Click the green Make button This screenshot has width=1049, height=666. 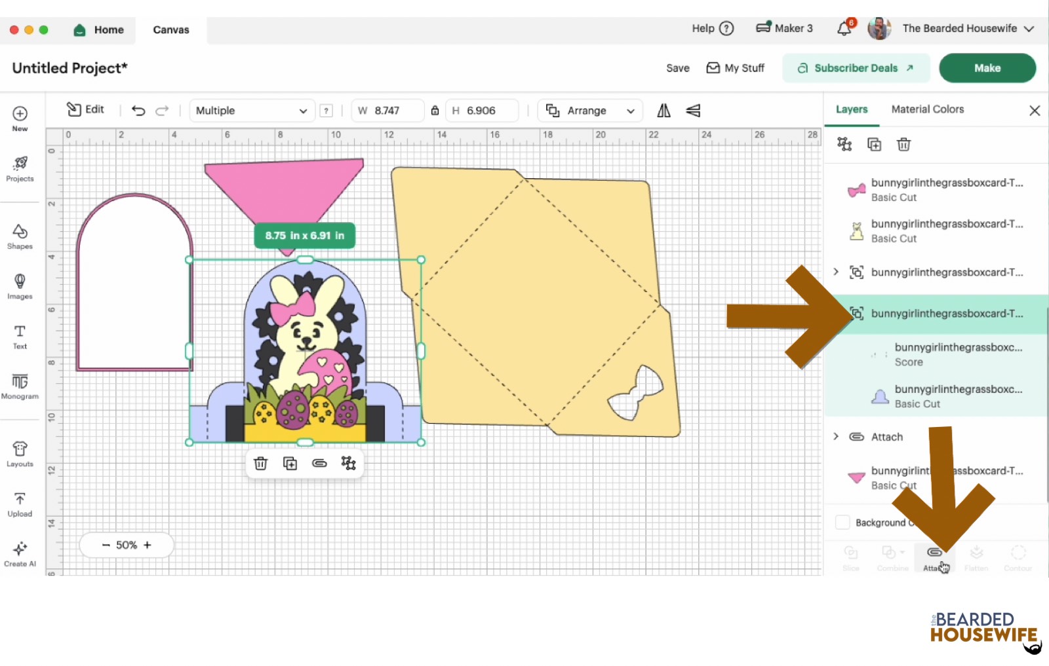click(987, 68)
